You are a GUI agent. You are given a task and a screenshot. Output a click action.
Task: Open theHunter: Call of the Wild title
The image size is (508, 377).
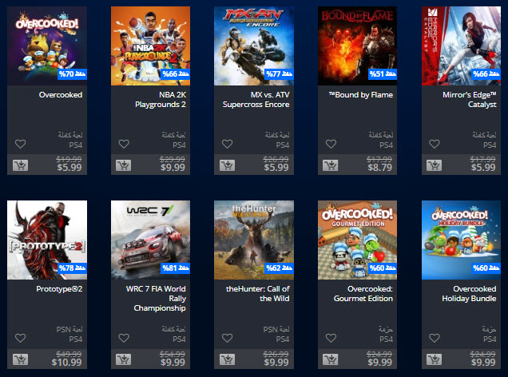pos(258,293)
